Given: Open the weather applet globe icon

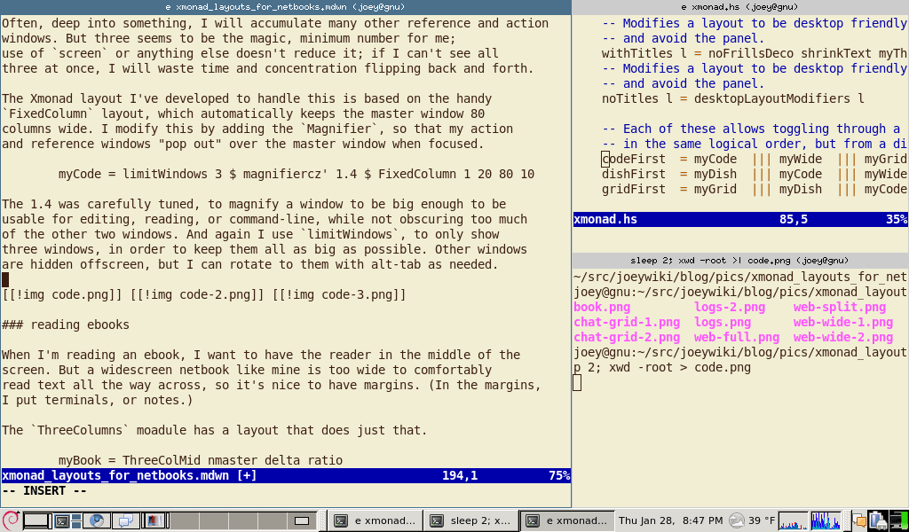Looking at the screenshot, I should 736,520.
